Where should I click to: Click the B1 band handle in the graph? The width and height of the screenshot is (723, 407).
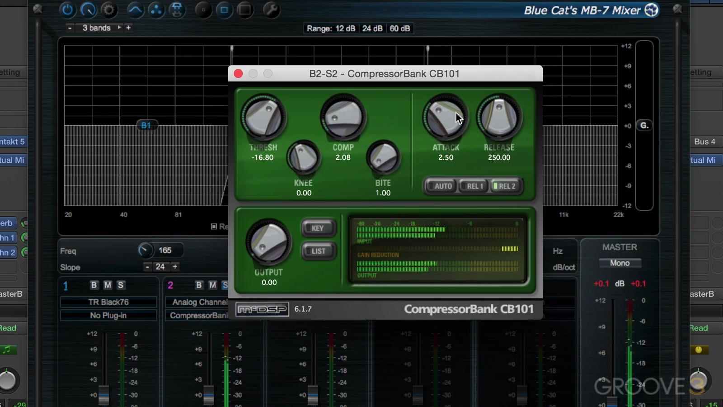146,125
